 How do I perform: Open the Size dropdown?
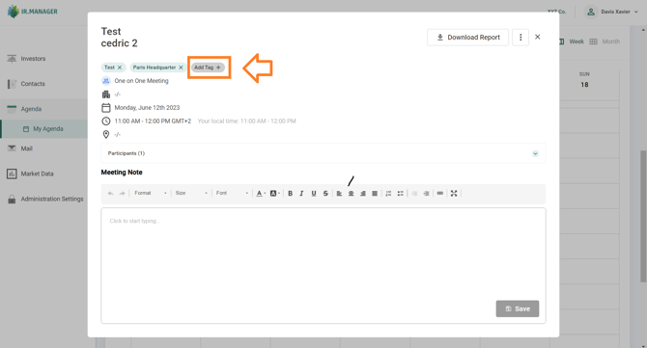(x=191, y=193)
